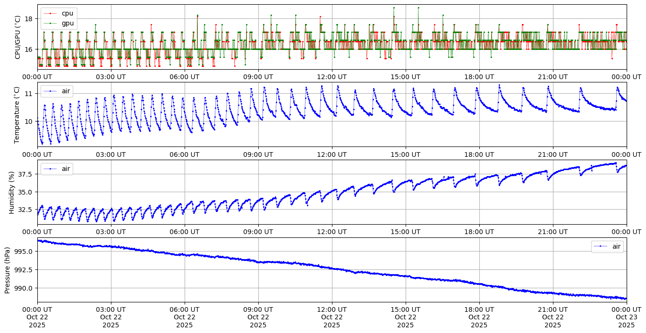Click 09:00 UT tick below the Pressure plot
Image resolution: width=646 pixels, height=333 pixels.
(x=258, y=309)
